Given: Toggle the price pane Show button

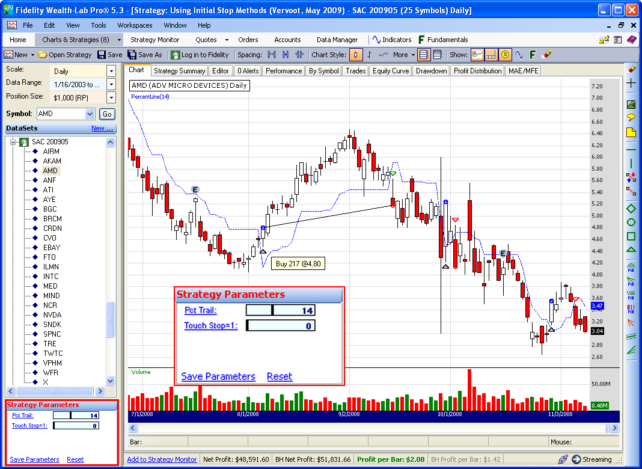Looking at the screenshot, I should 477,55.
